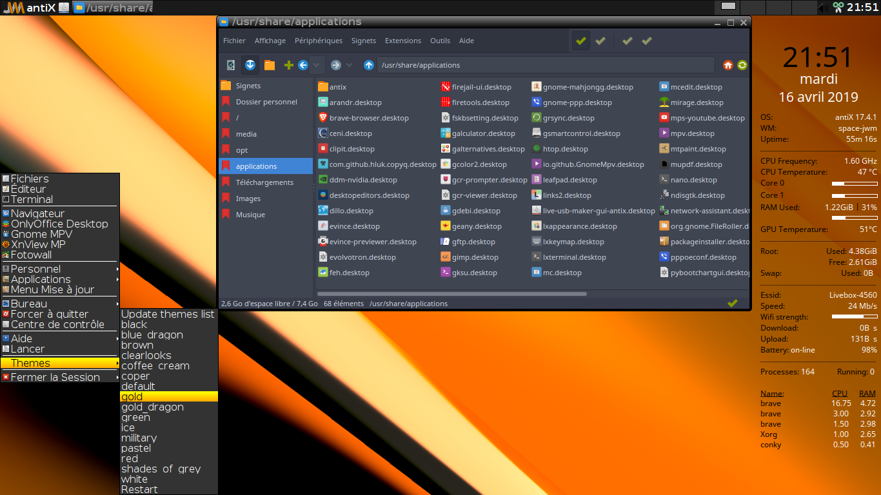Open the Outils menu
Image resolution: width=881 pixels, height=495 pixels.
coord(440,41)
